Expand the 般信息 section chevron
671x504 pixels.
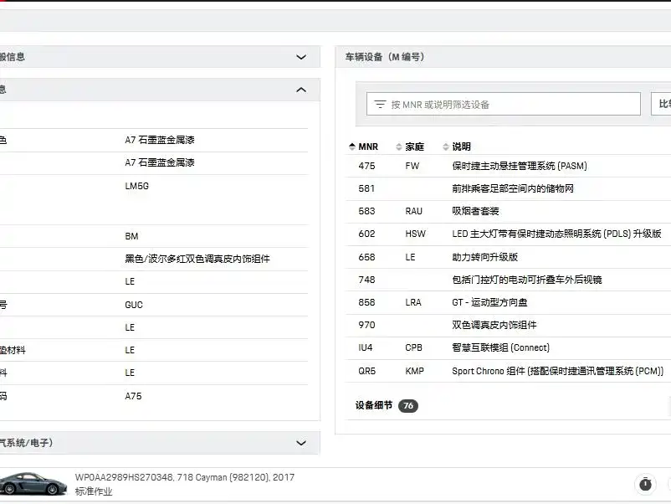click(x=301, y=57)
